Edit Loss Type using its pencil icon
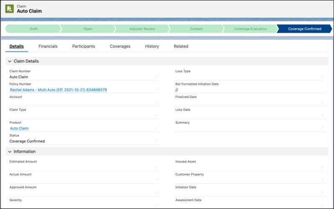334x209 pixels. [322, 76]
